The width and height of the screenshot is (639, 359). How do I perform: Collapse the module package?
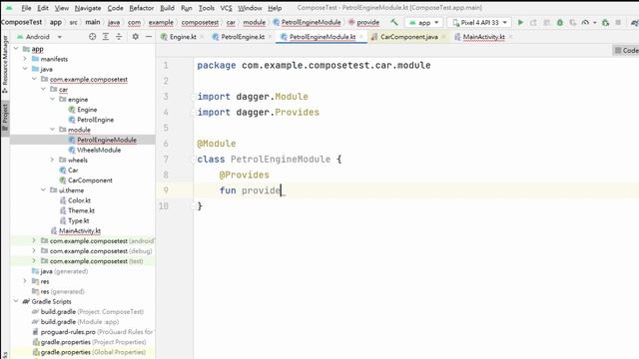coord(52,130)
